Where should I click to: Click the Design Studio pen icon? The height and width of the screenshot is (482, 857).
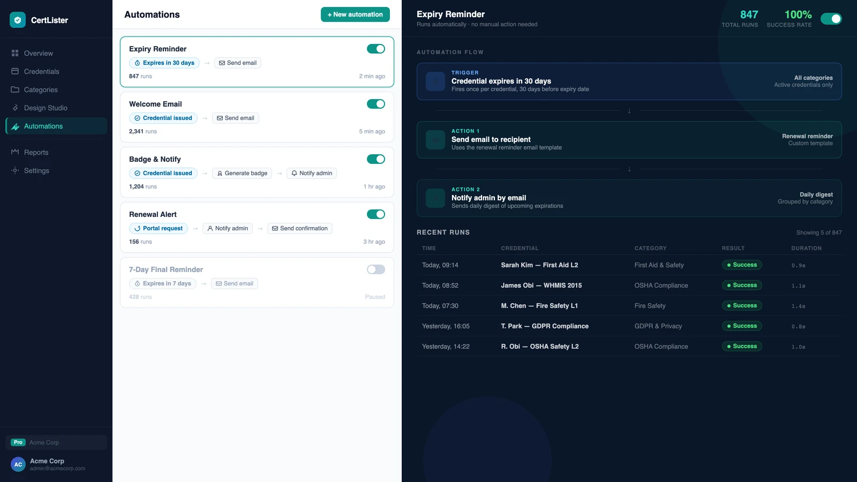pyautogui.click(x=15, y=108)
